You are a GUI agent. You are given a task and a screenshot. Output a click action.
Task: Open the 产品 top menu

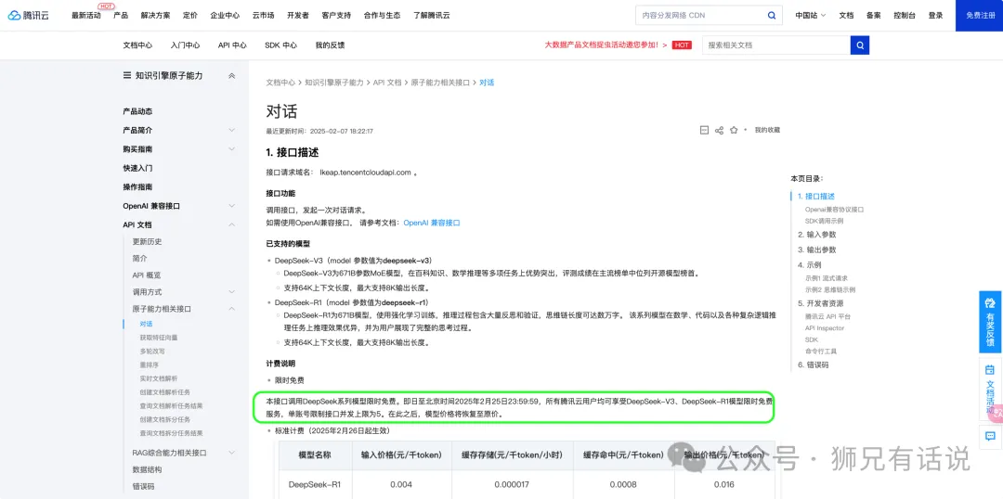point(120,16)
